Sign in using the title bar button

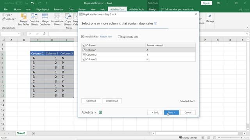click(x=206, y=3)
